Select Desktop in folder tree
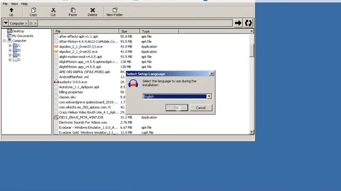Screen dimensions: 341x191 pyautogui.click(x=18, y=31)
